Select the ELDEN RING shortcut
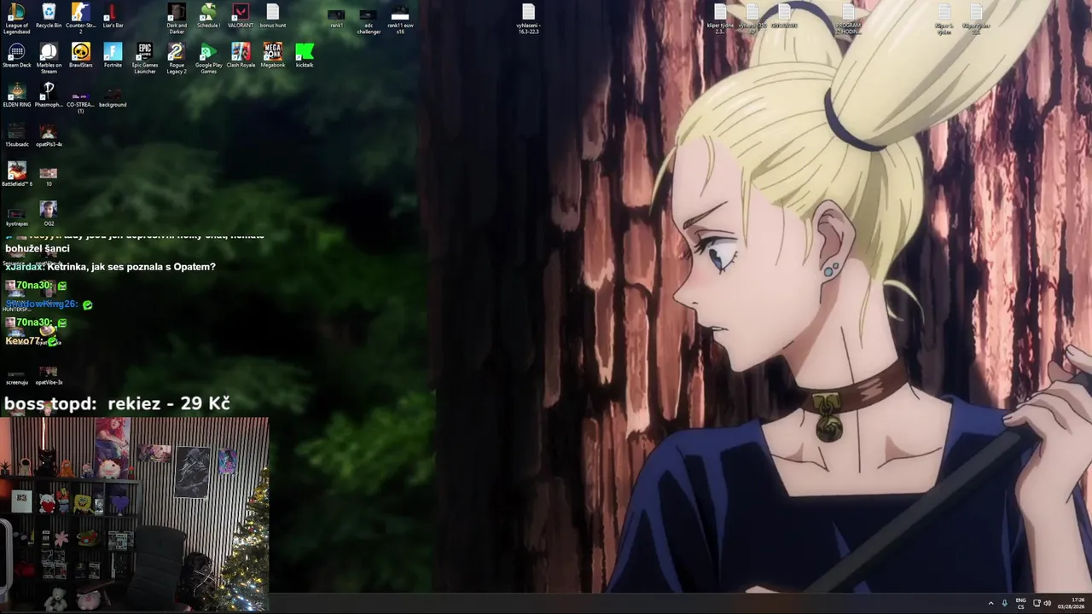Screen dimensions: 1092x614 click(16, 95)
